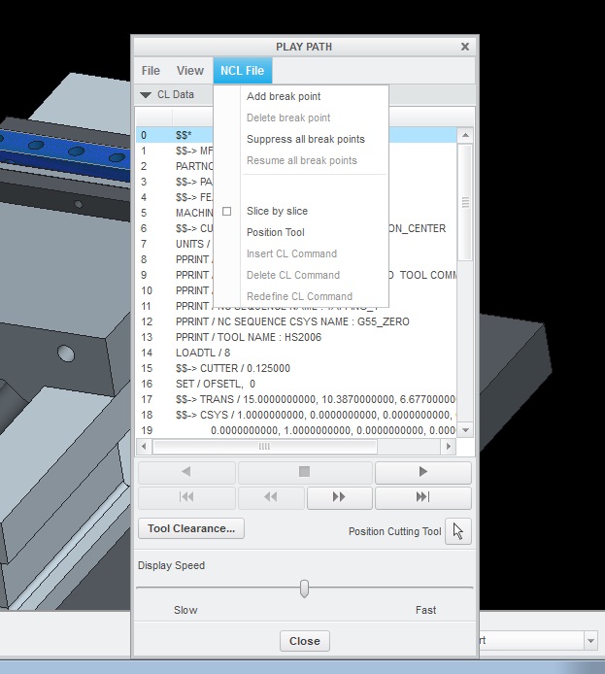Select line 14 LOADTL / 8

[x=296, y=353]
